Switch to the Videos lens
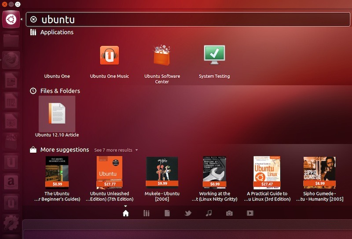 pyautogui.click(x=250, y=213)
